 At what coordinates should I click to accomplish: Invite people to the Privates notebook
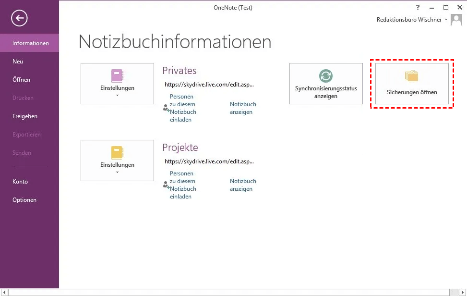pyautogui.click(x=180, y=108)
